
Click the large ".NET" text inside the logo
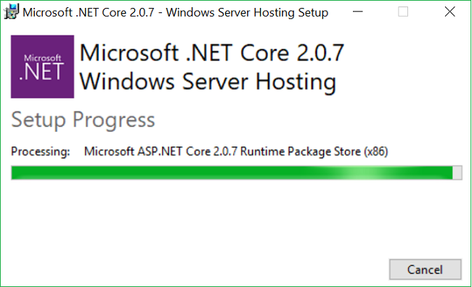41,72
